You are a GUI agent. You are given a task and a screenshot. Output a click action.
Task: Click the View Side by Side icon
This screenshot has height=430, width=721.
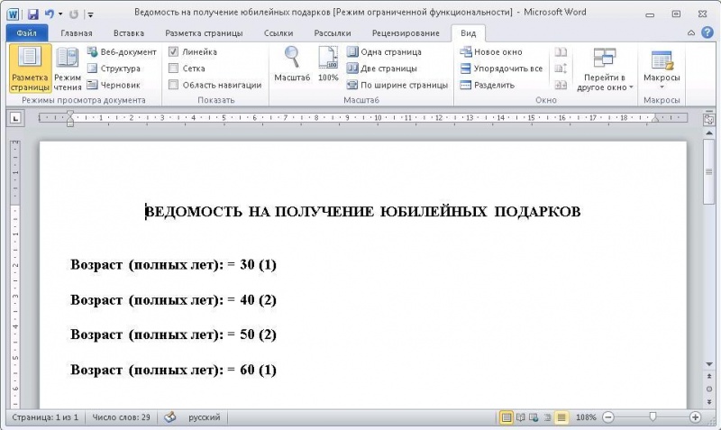pyautogui.click(x=561, y=52)
